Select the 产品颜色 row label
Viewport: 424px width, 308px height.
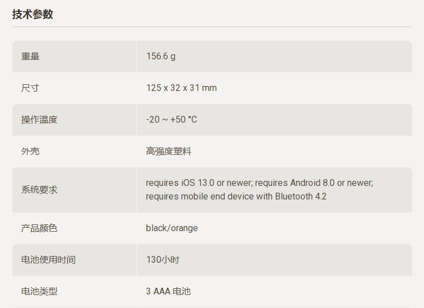40,228
